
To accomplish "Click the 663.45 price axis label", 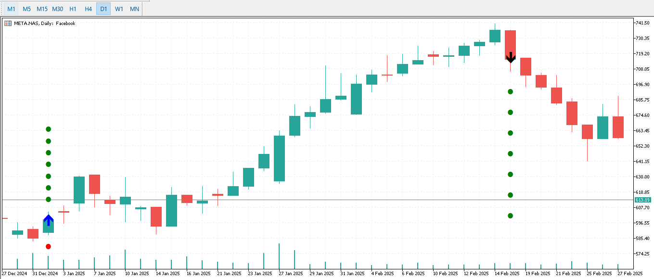I will pyautogui.click(x=643, y=131).
